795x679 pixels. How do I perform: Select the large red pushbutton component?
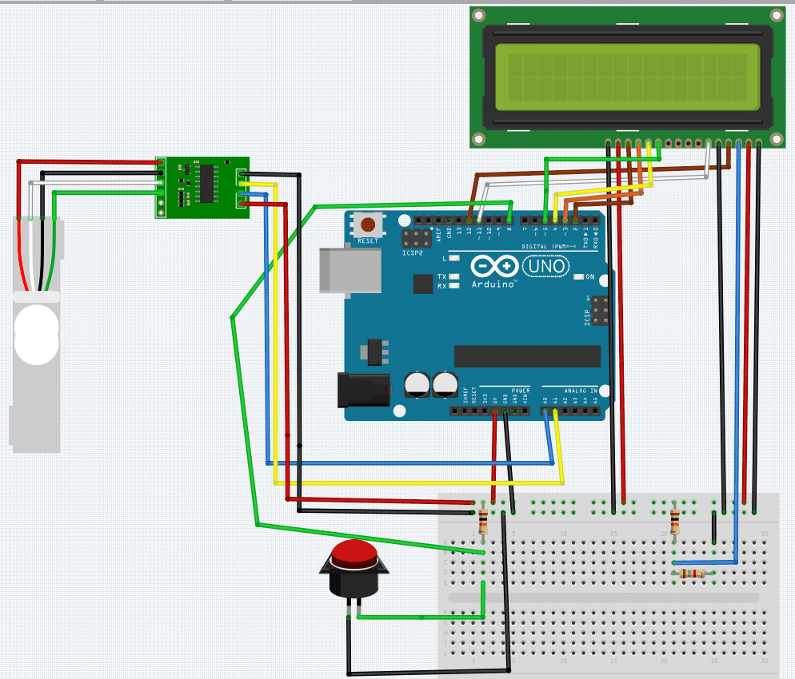[354, 567]
